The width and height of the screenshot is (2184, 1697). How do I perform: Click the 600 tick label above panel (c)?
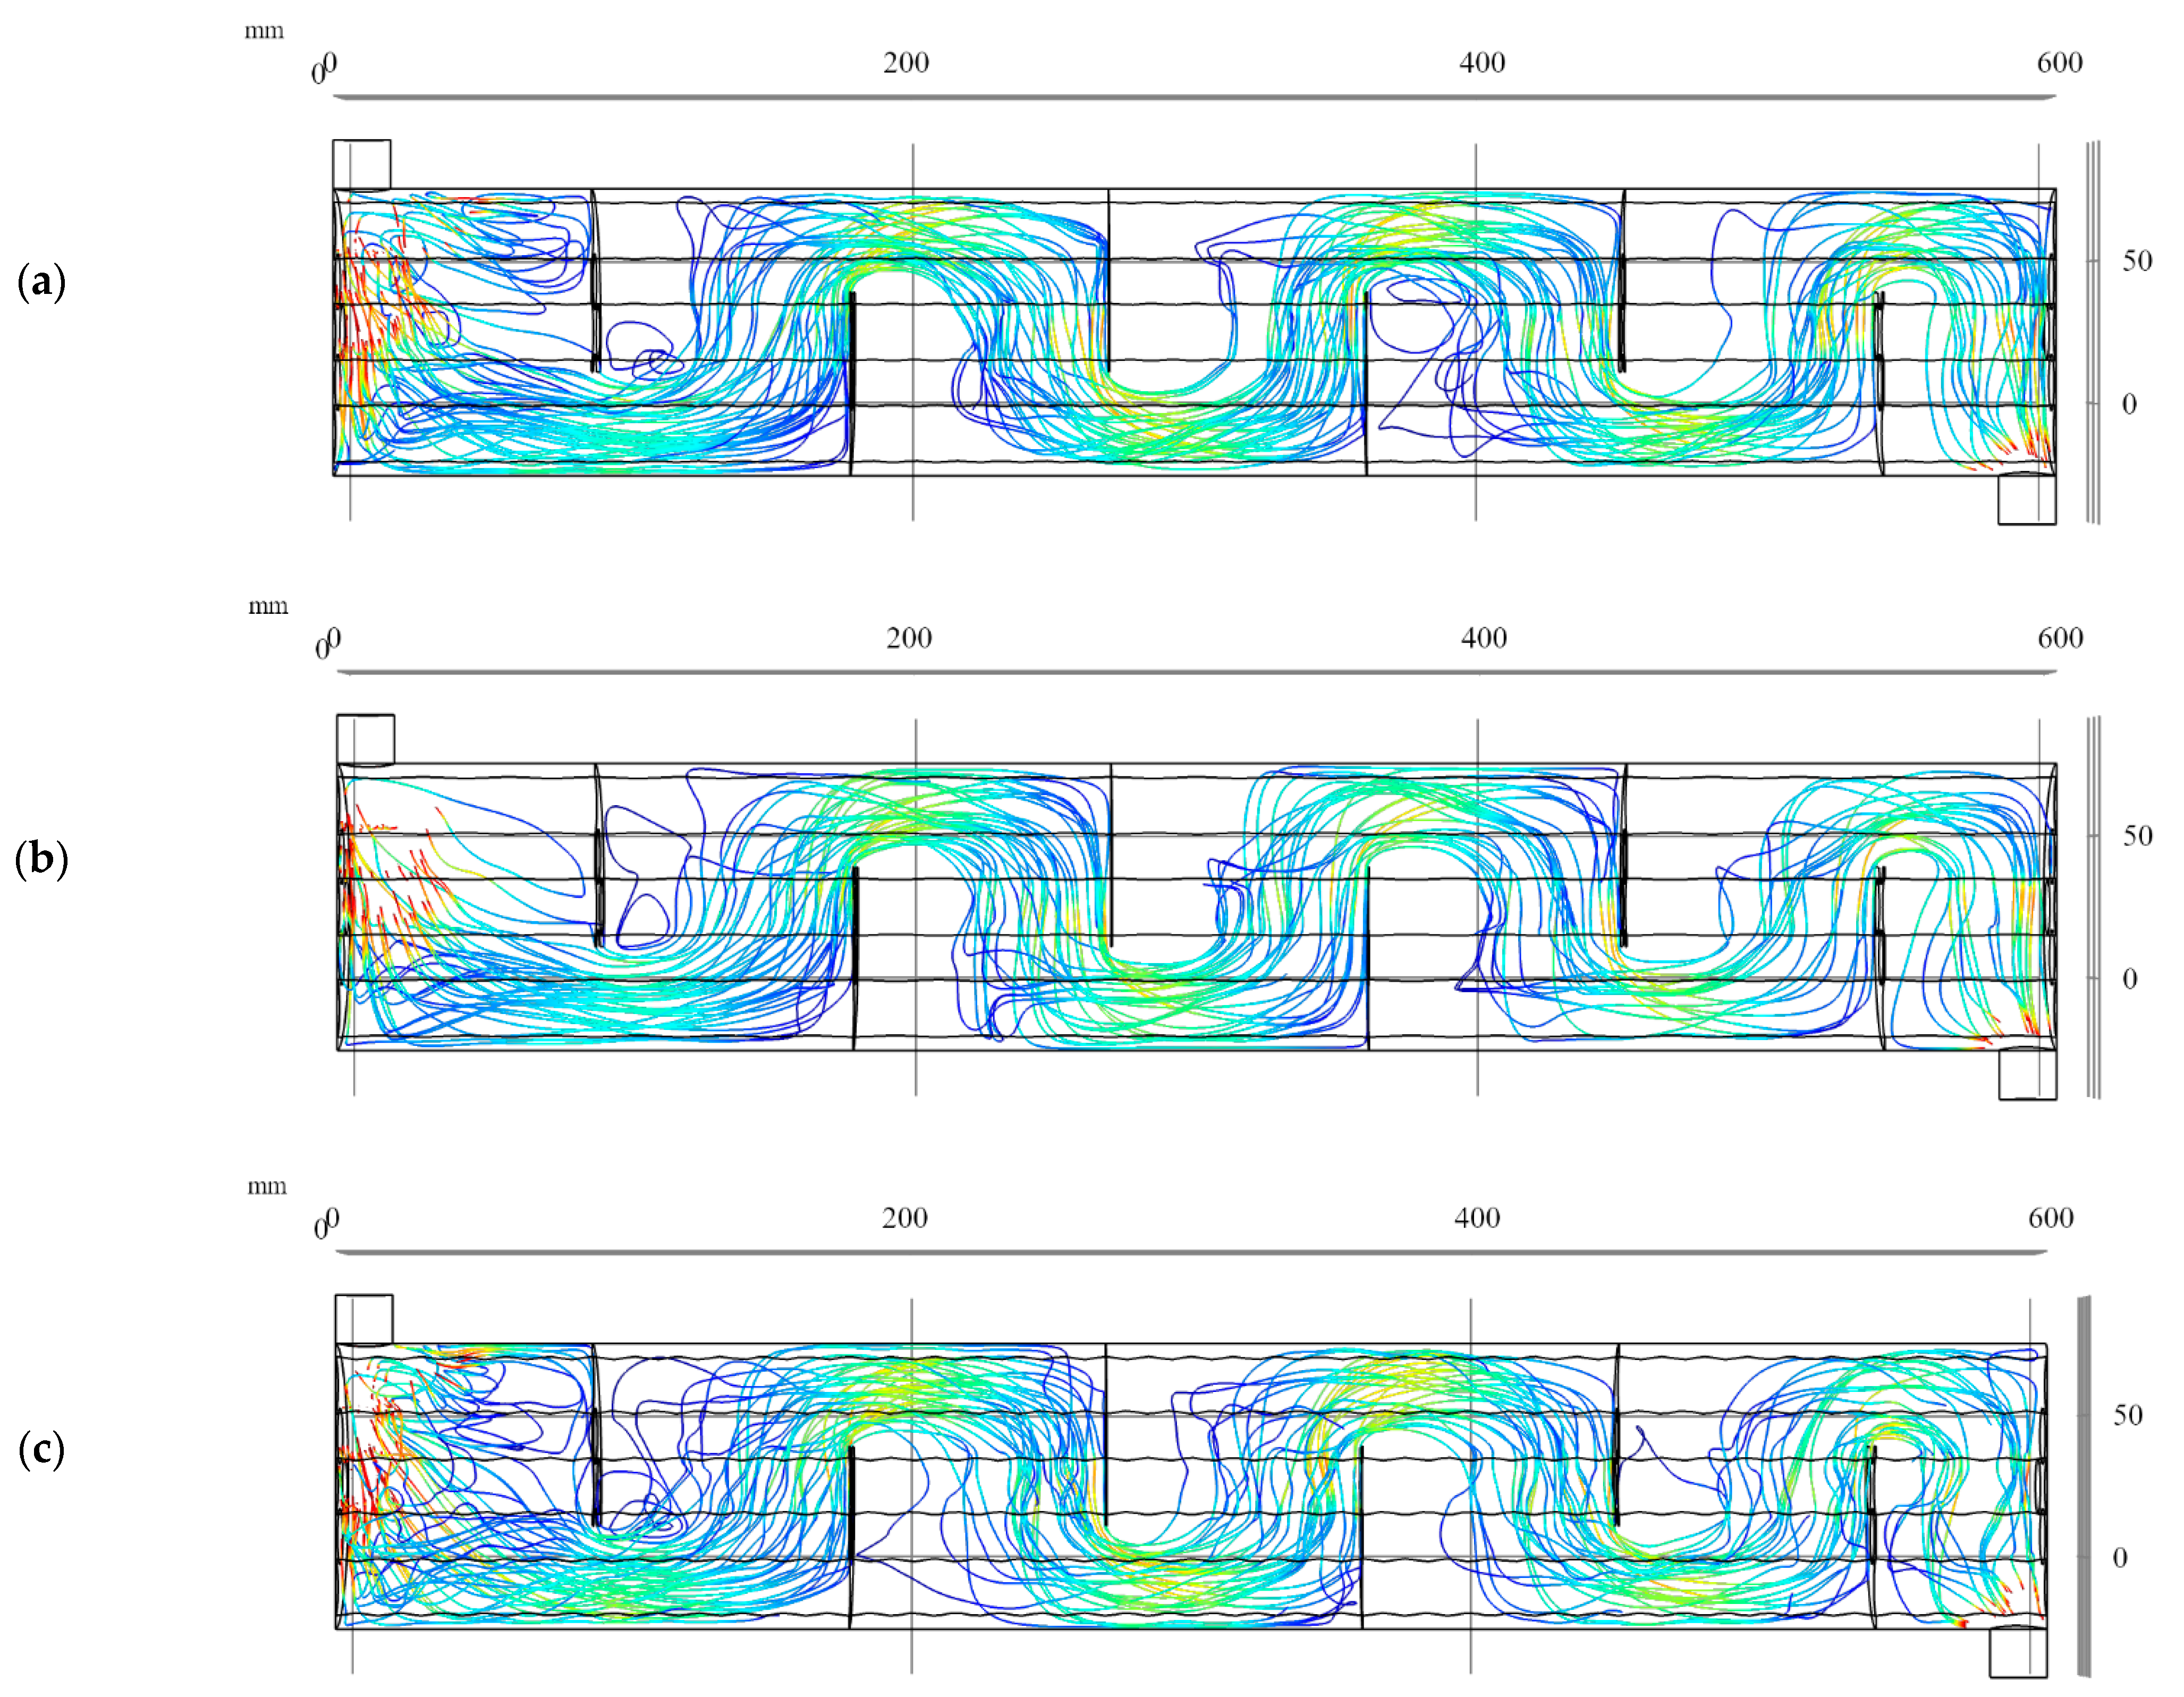pos(2051,1217)
